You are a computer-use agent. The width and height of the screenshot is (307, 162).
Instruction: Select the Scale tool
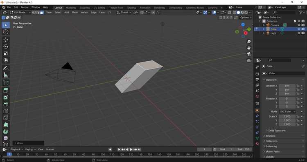6,53
